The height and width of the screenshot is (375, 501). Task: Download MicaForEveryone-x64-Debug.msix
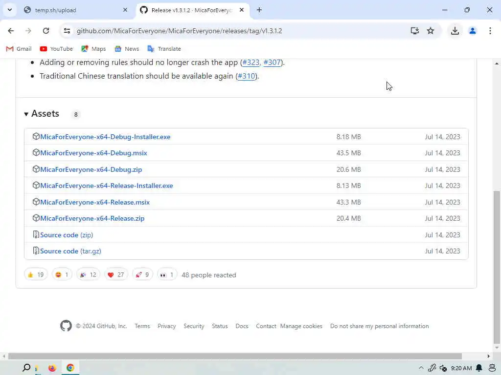point(93,153)
